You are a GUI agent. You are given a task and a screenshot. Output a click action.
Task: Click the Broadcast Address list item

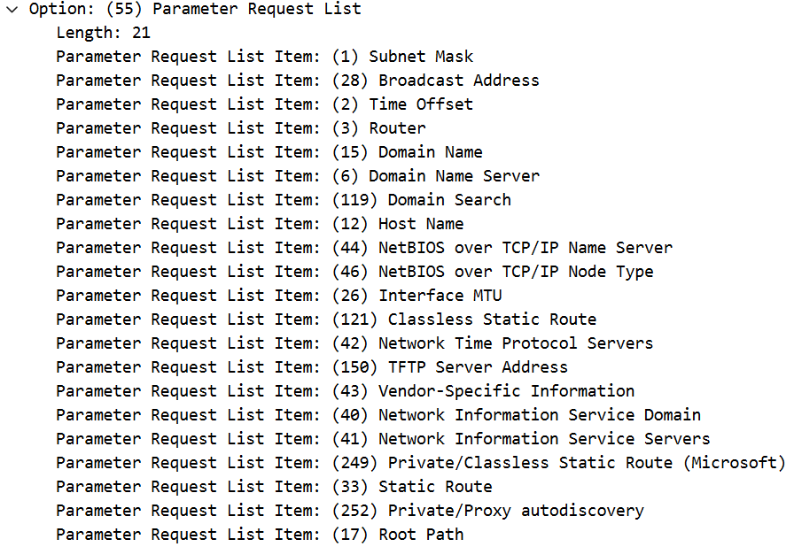click(x=297, y=81)
